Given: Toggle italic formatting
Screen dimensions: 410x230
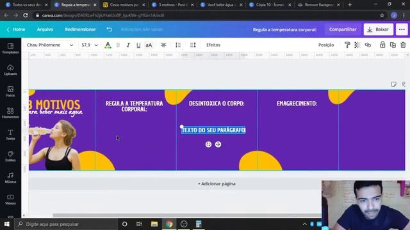Looking at the screenshot, I should tap(128, 45).
